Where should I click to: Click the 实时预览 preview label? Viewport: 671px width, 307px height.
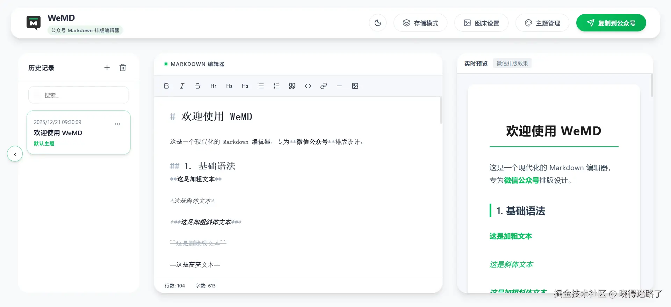point(476,63)
